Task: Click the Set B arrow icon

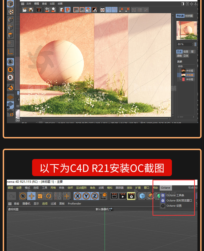Action: click(x=127, y=10)
